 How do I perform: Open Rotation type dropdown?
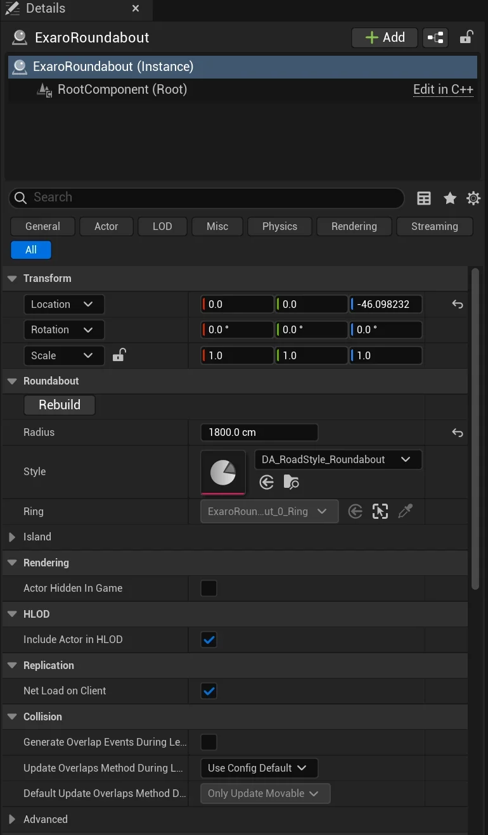point(64,329)
